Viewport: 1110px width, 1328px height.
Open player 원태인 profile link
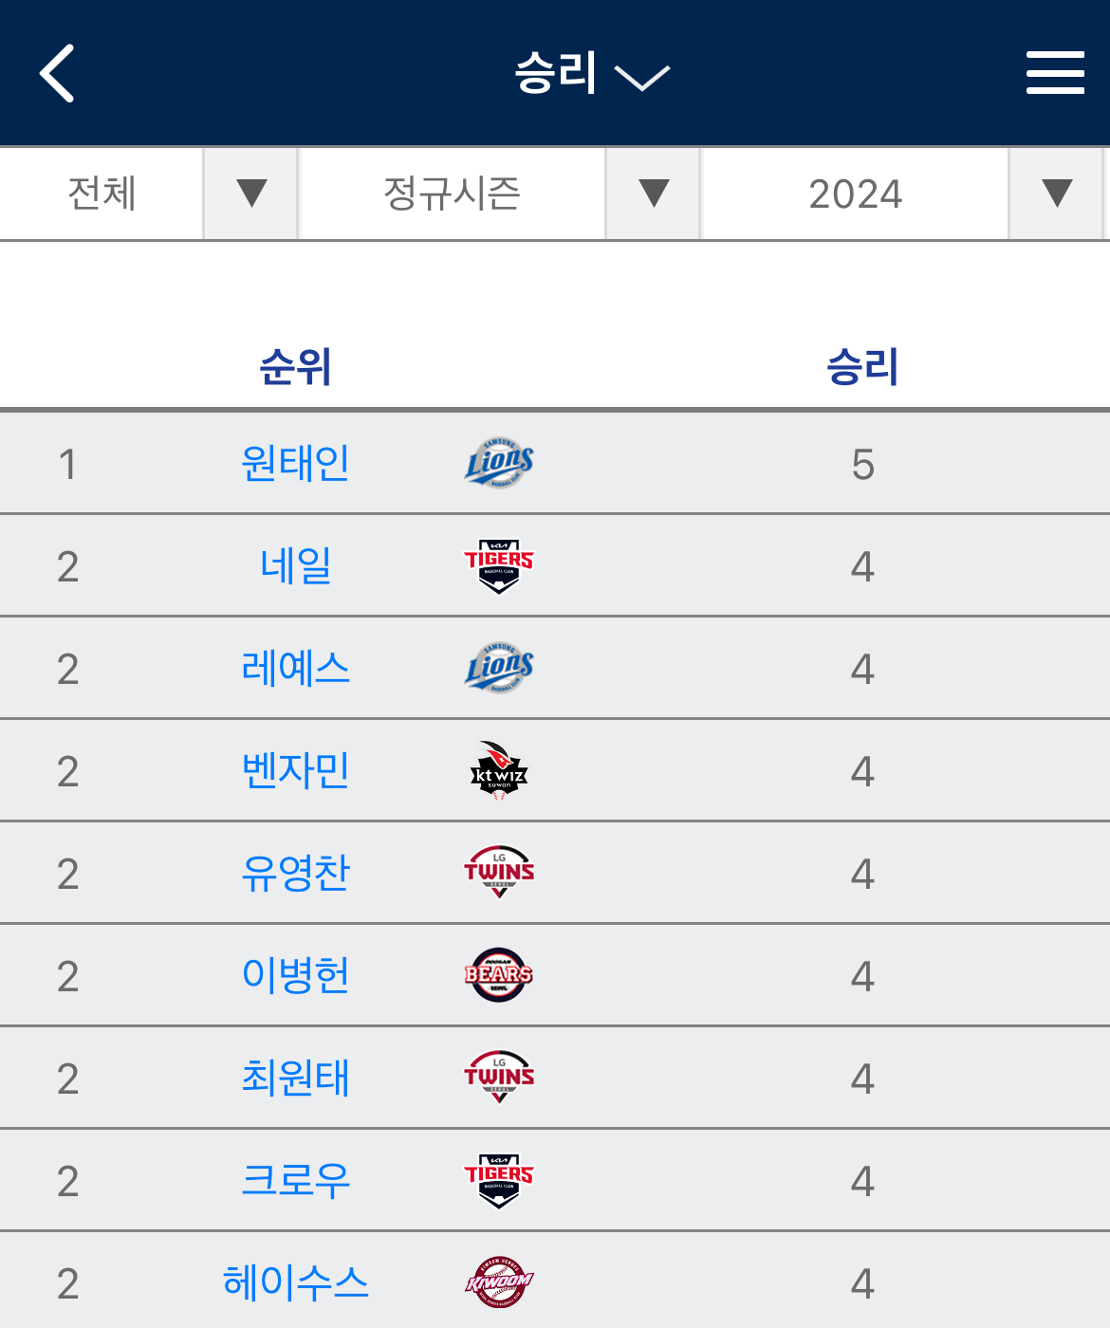point(295,463)
